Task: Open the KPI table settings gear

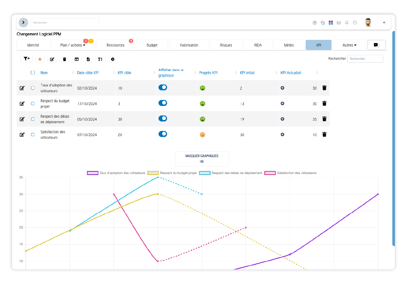Action: pos(112,59)
